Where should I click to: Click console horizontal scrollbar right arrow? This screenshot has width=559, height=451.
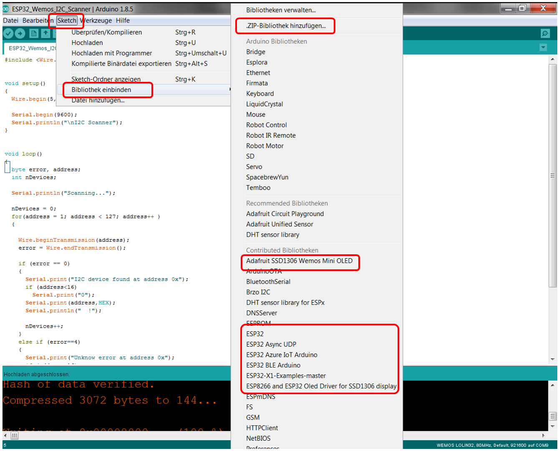click(x=543, y=436)
